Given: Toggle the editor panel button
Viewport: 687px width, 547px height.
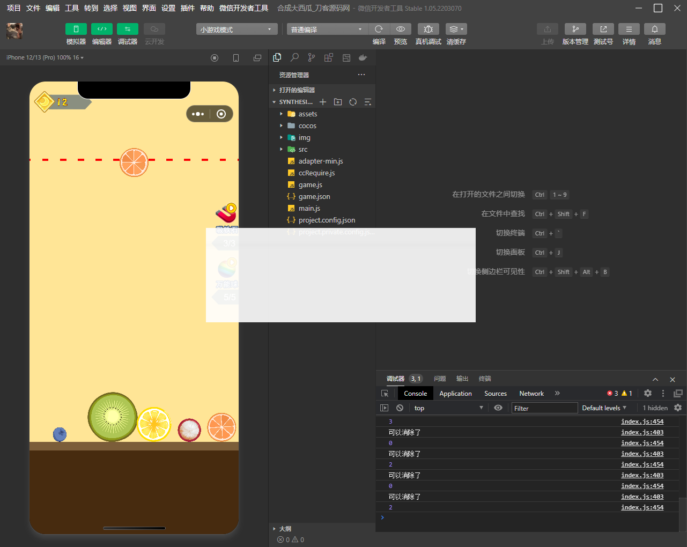Looking at the screenshot, I should 101,29.
